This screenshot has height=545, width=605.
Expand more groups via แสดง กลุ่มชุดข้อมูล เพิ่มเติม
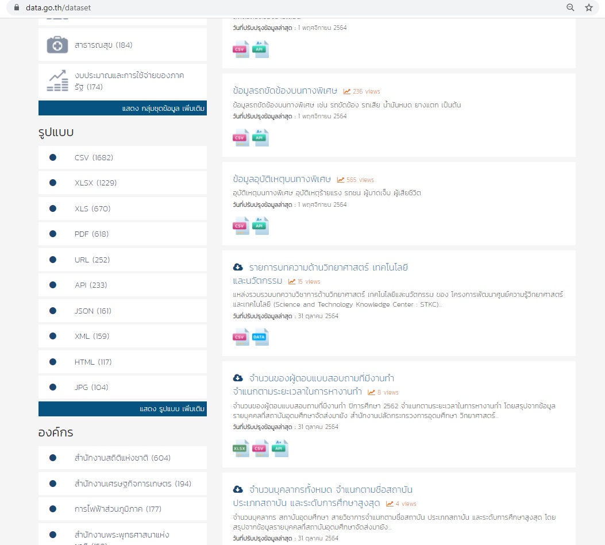click(163, 109)
